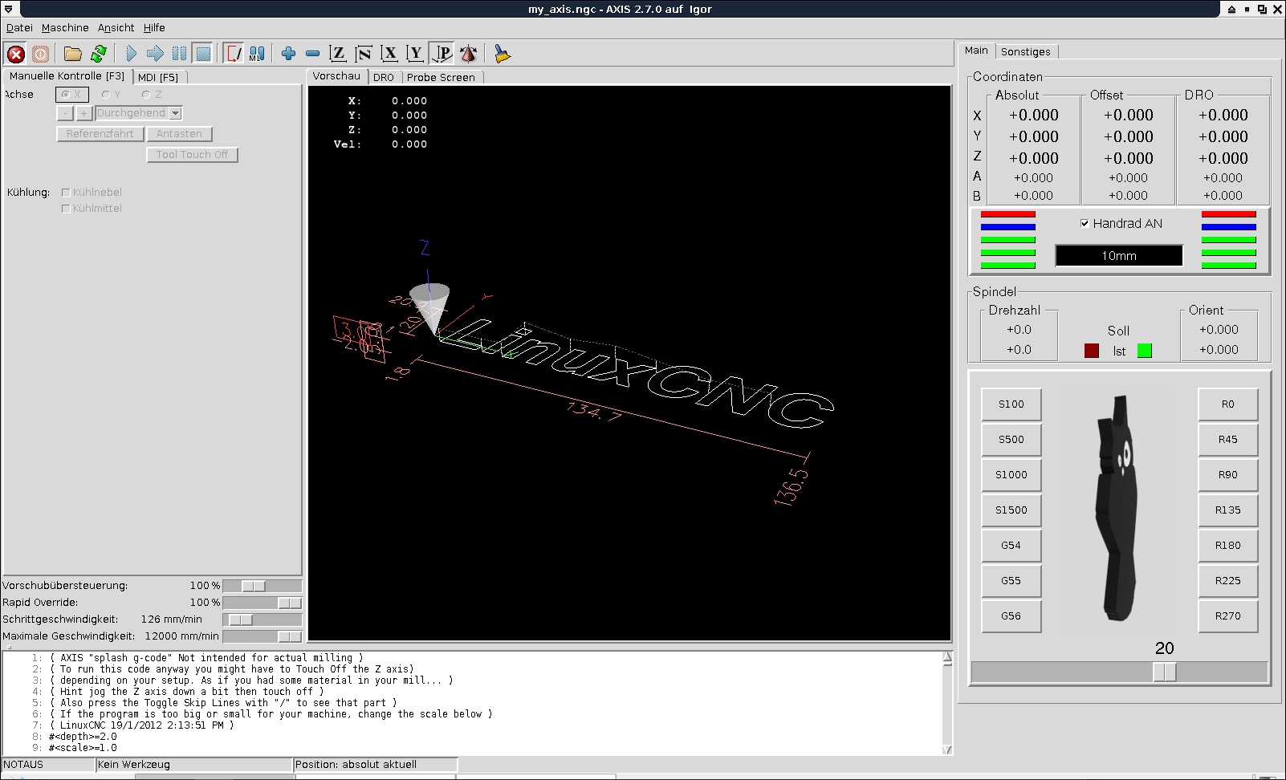Activate G56 coordinate system
Image resolution: width=1286 pixels, height=780 pixels.
[x=1011, y=616]
